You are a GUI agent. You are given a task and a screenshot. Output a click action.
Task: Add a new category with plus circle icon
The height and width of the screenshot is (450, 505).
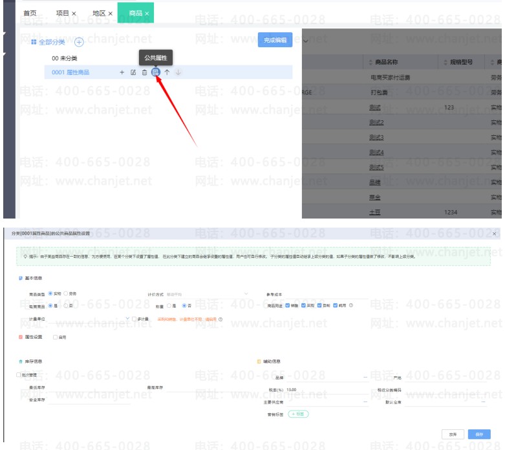[x=79, y=42]
